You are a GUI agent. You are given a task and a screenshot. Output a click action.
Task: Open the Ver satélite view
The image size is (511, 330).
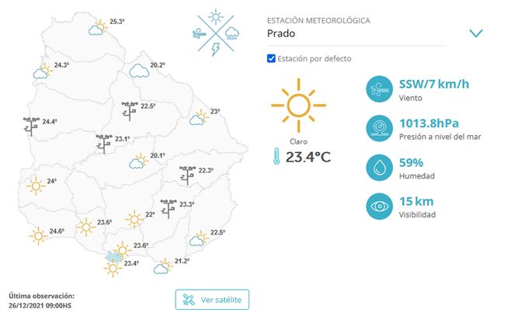pos(212,300)
